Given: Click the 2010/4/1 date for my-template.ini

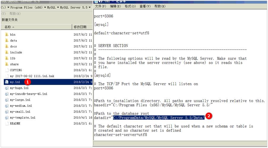Looking at the screenshot, I should [83, 118].
